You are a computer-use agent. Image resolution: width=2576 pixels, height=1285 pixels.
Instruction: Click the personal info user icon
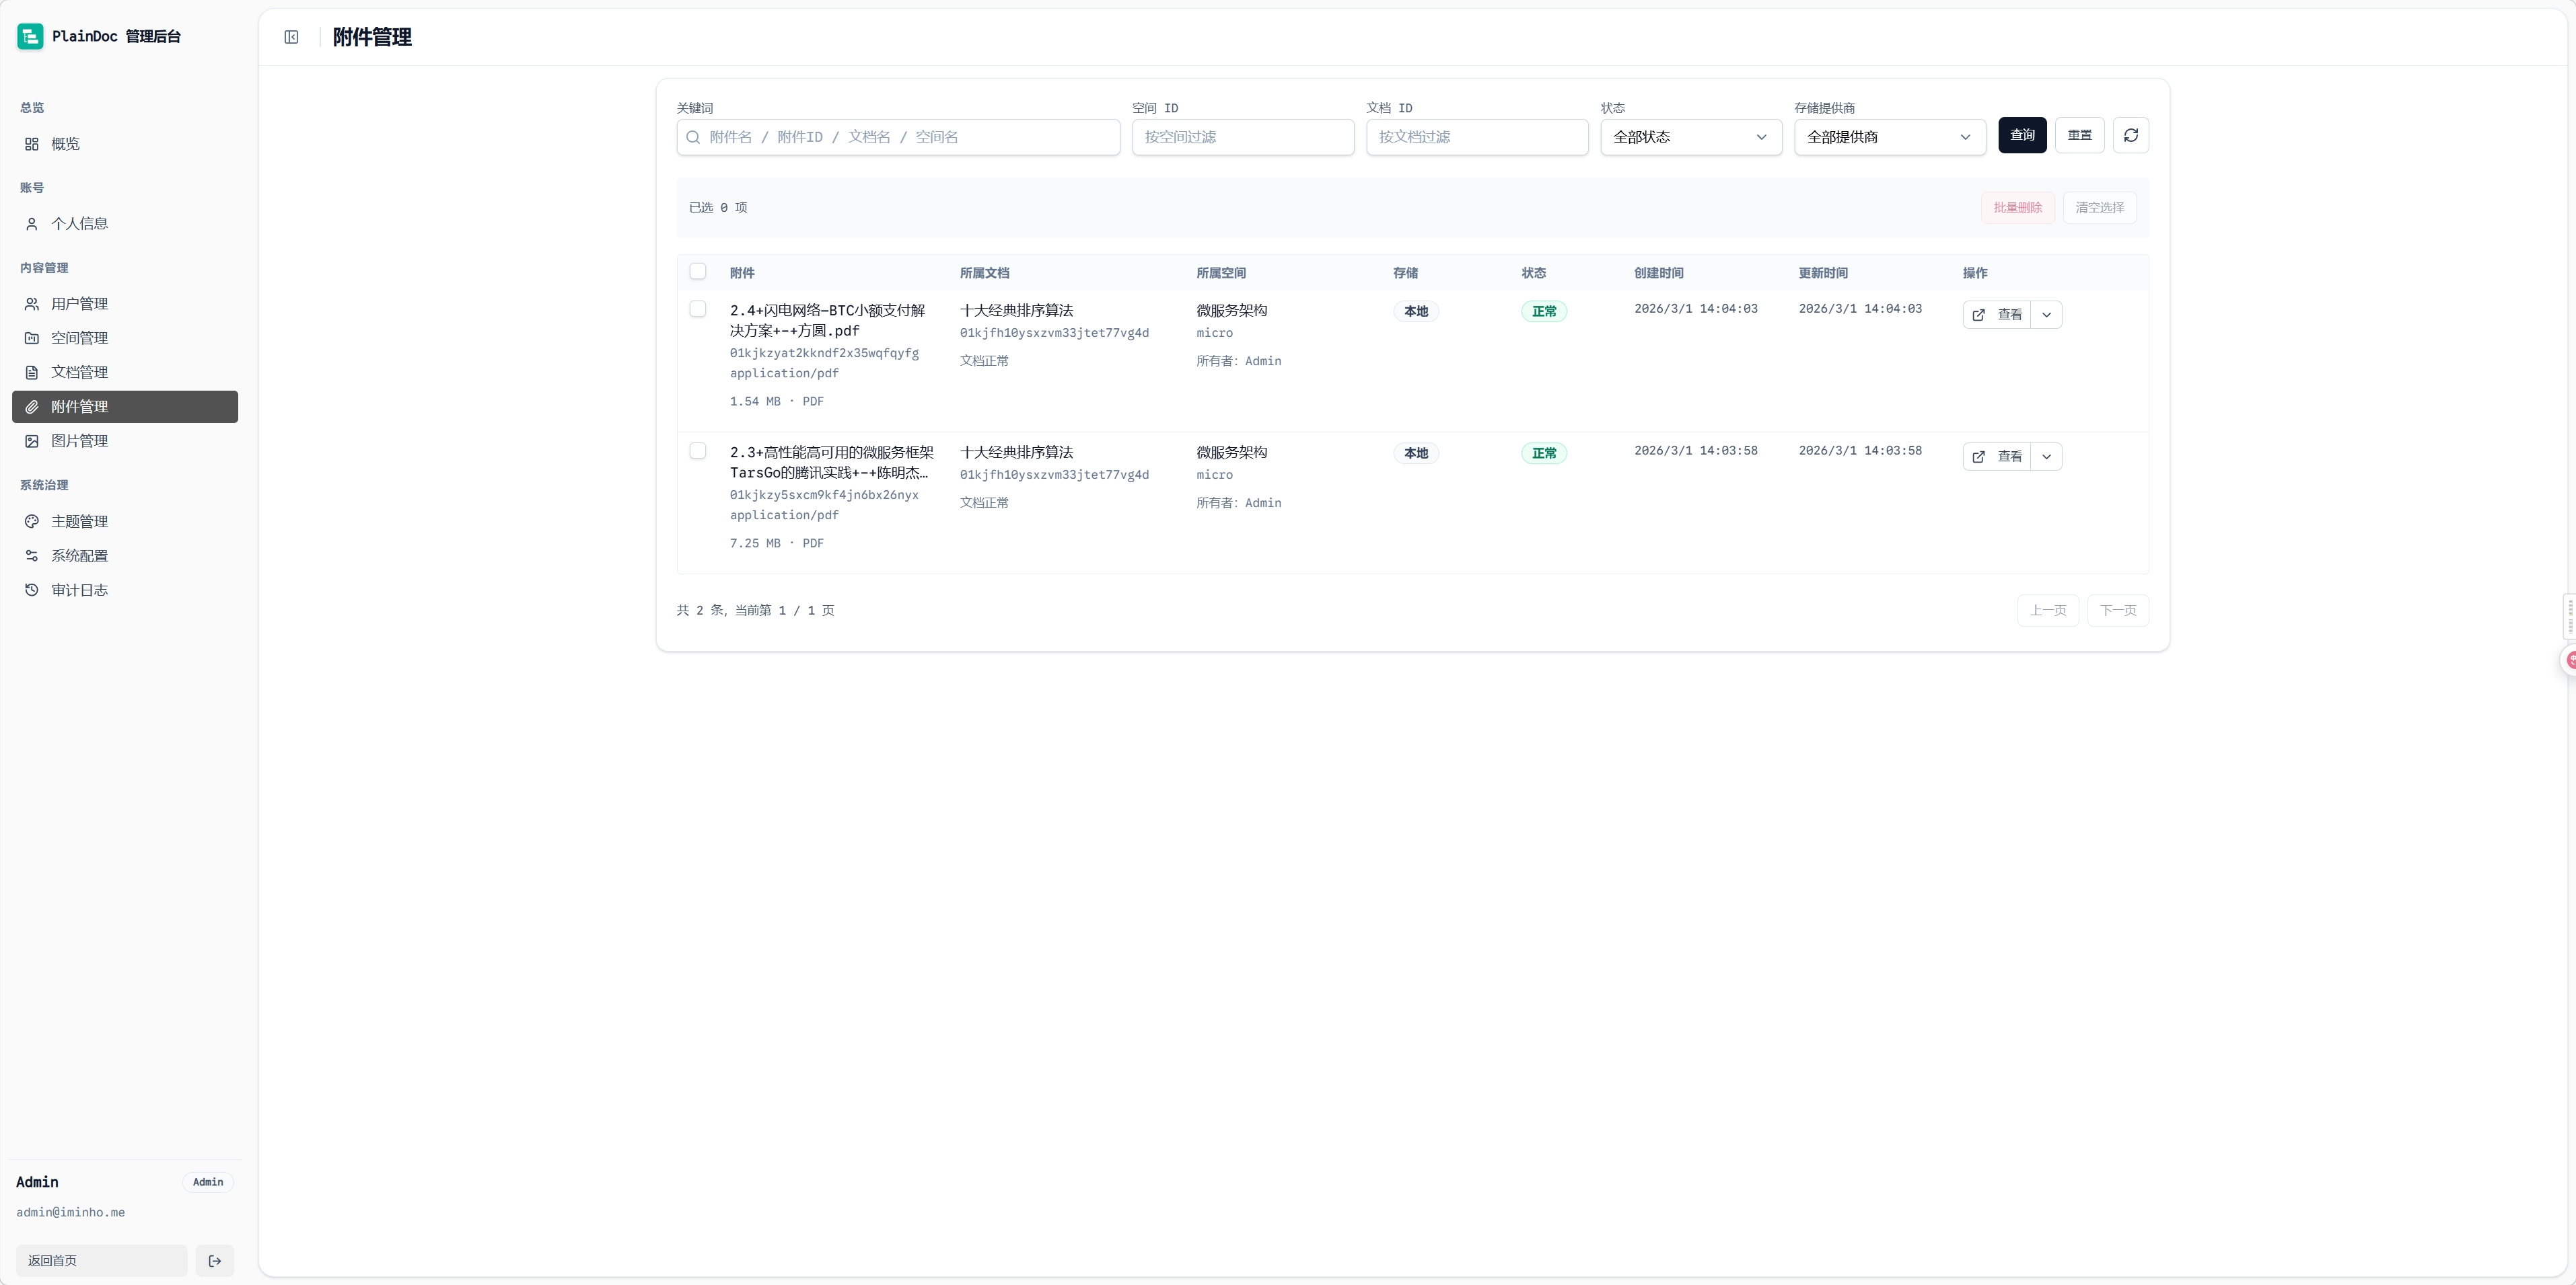coord(32,224)
